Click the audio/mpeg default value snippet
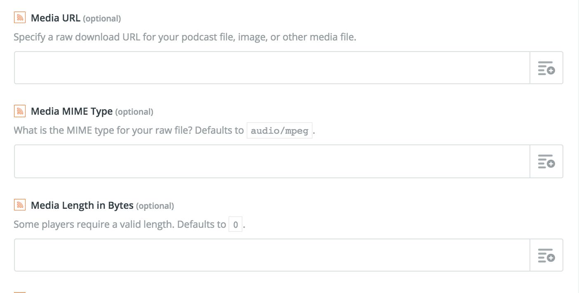Image resolution: width=579 pixels, height=293 pixels. (280, 130)
